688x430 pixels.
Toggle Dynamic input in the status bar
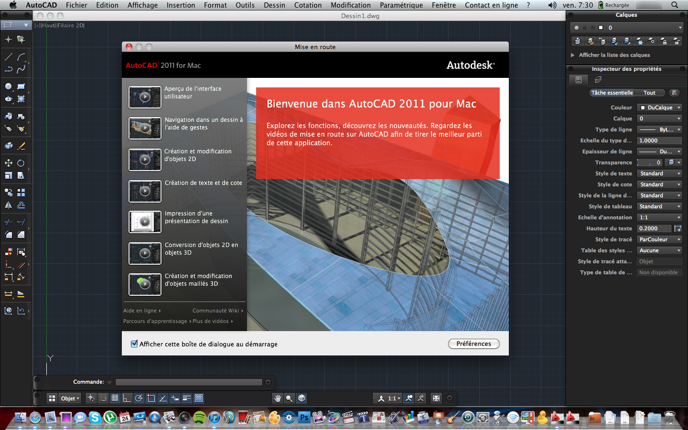coord(175,398)
